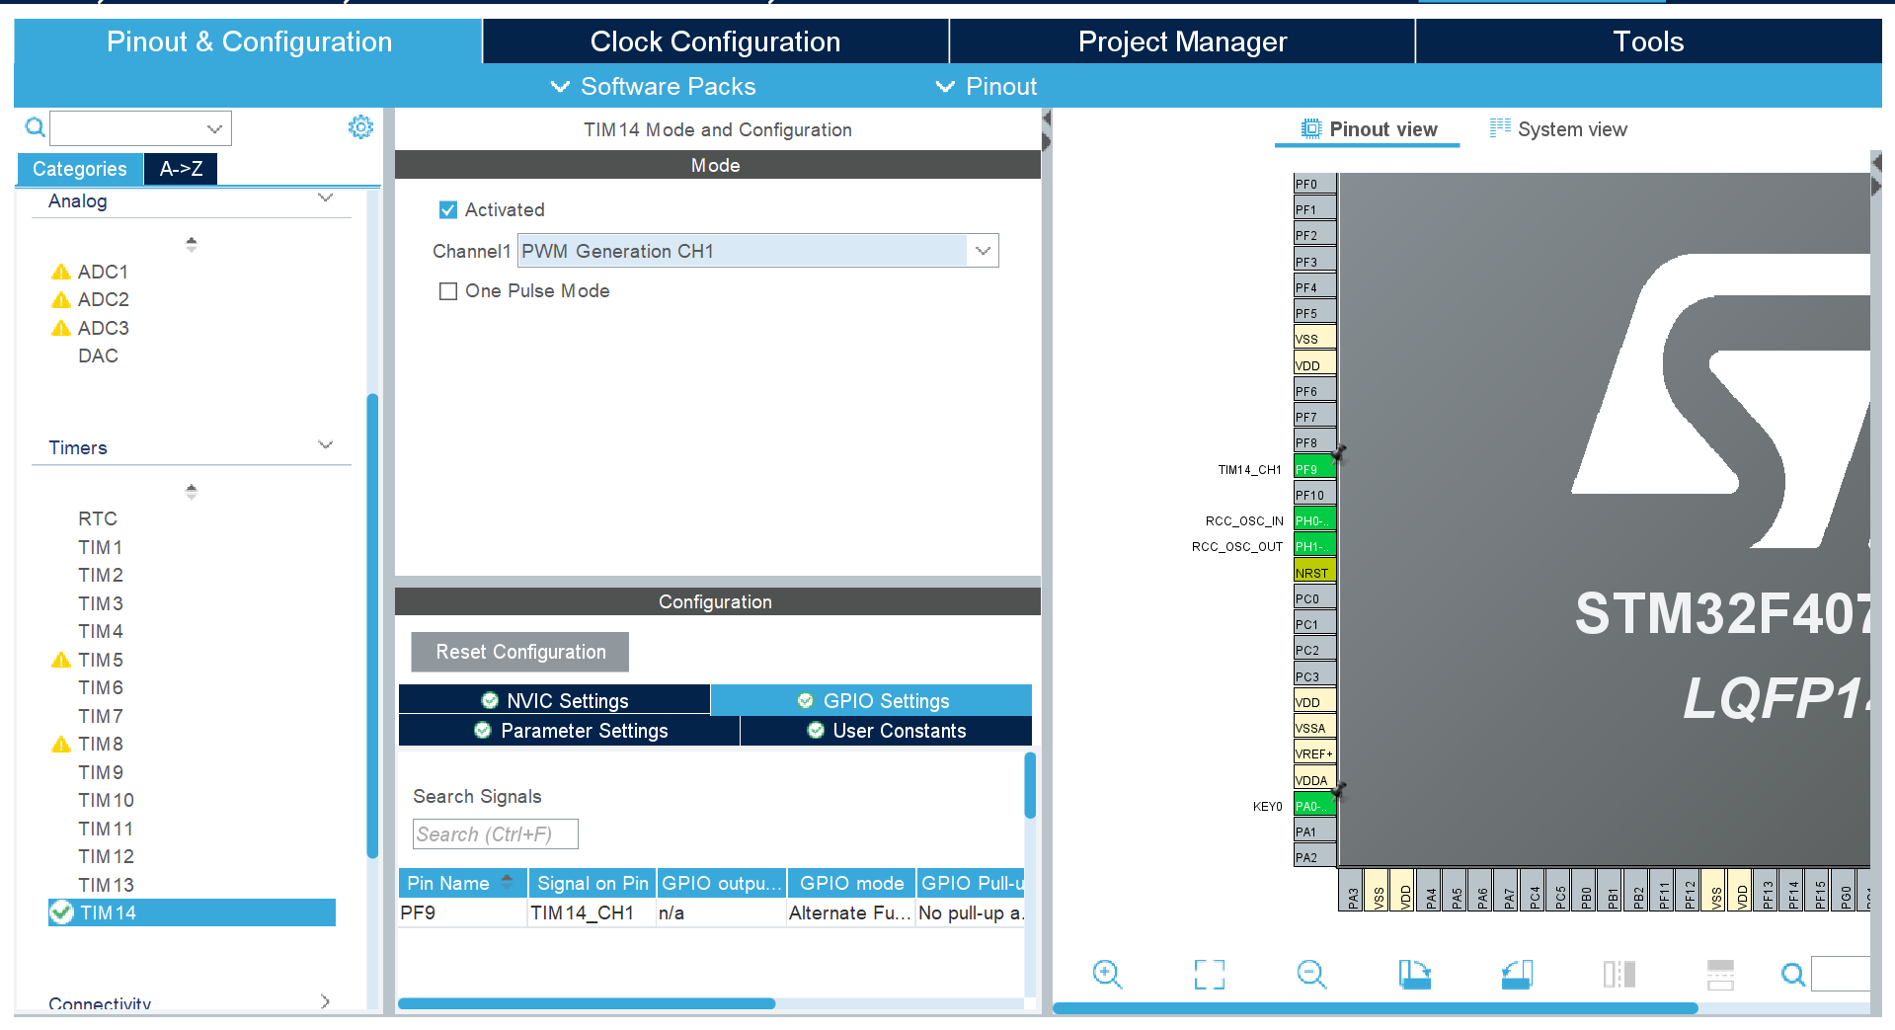The width and height of the screenshot is (1895, 1030).
Task: Switch to the Clock Configuration tab
Action: (x=716, y=41)
